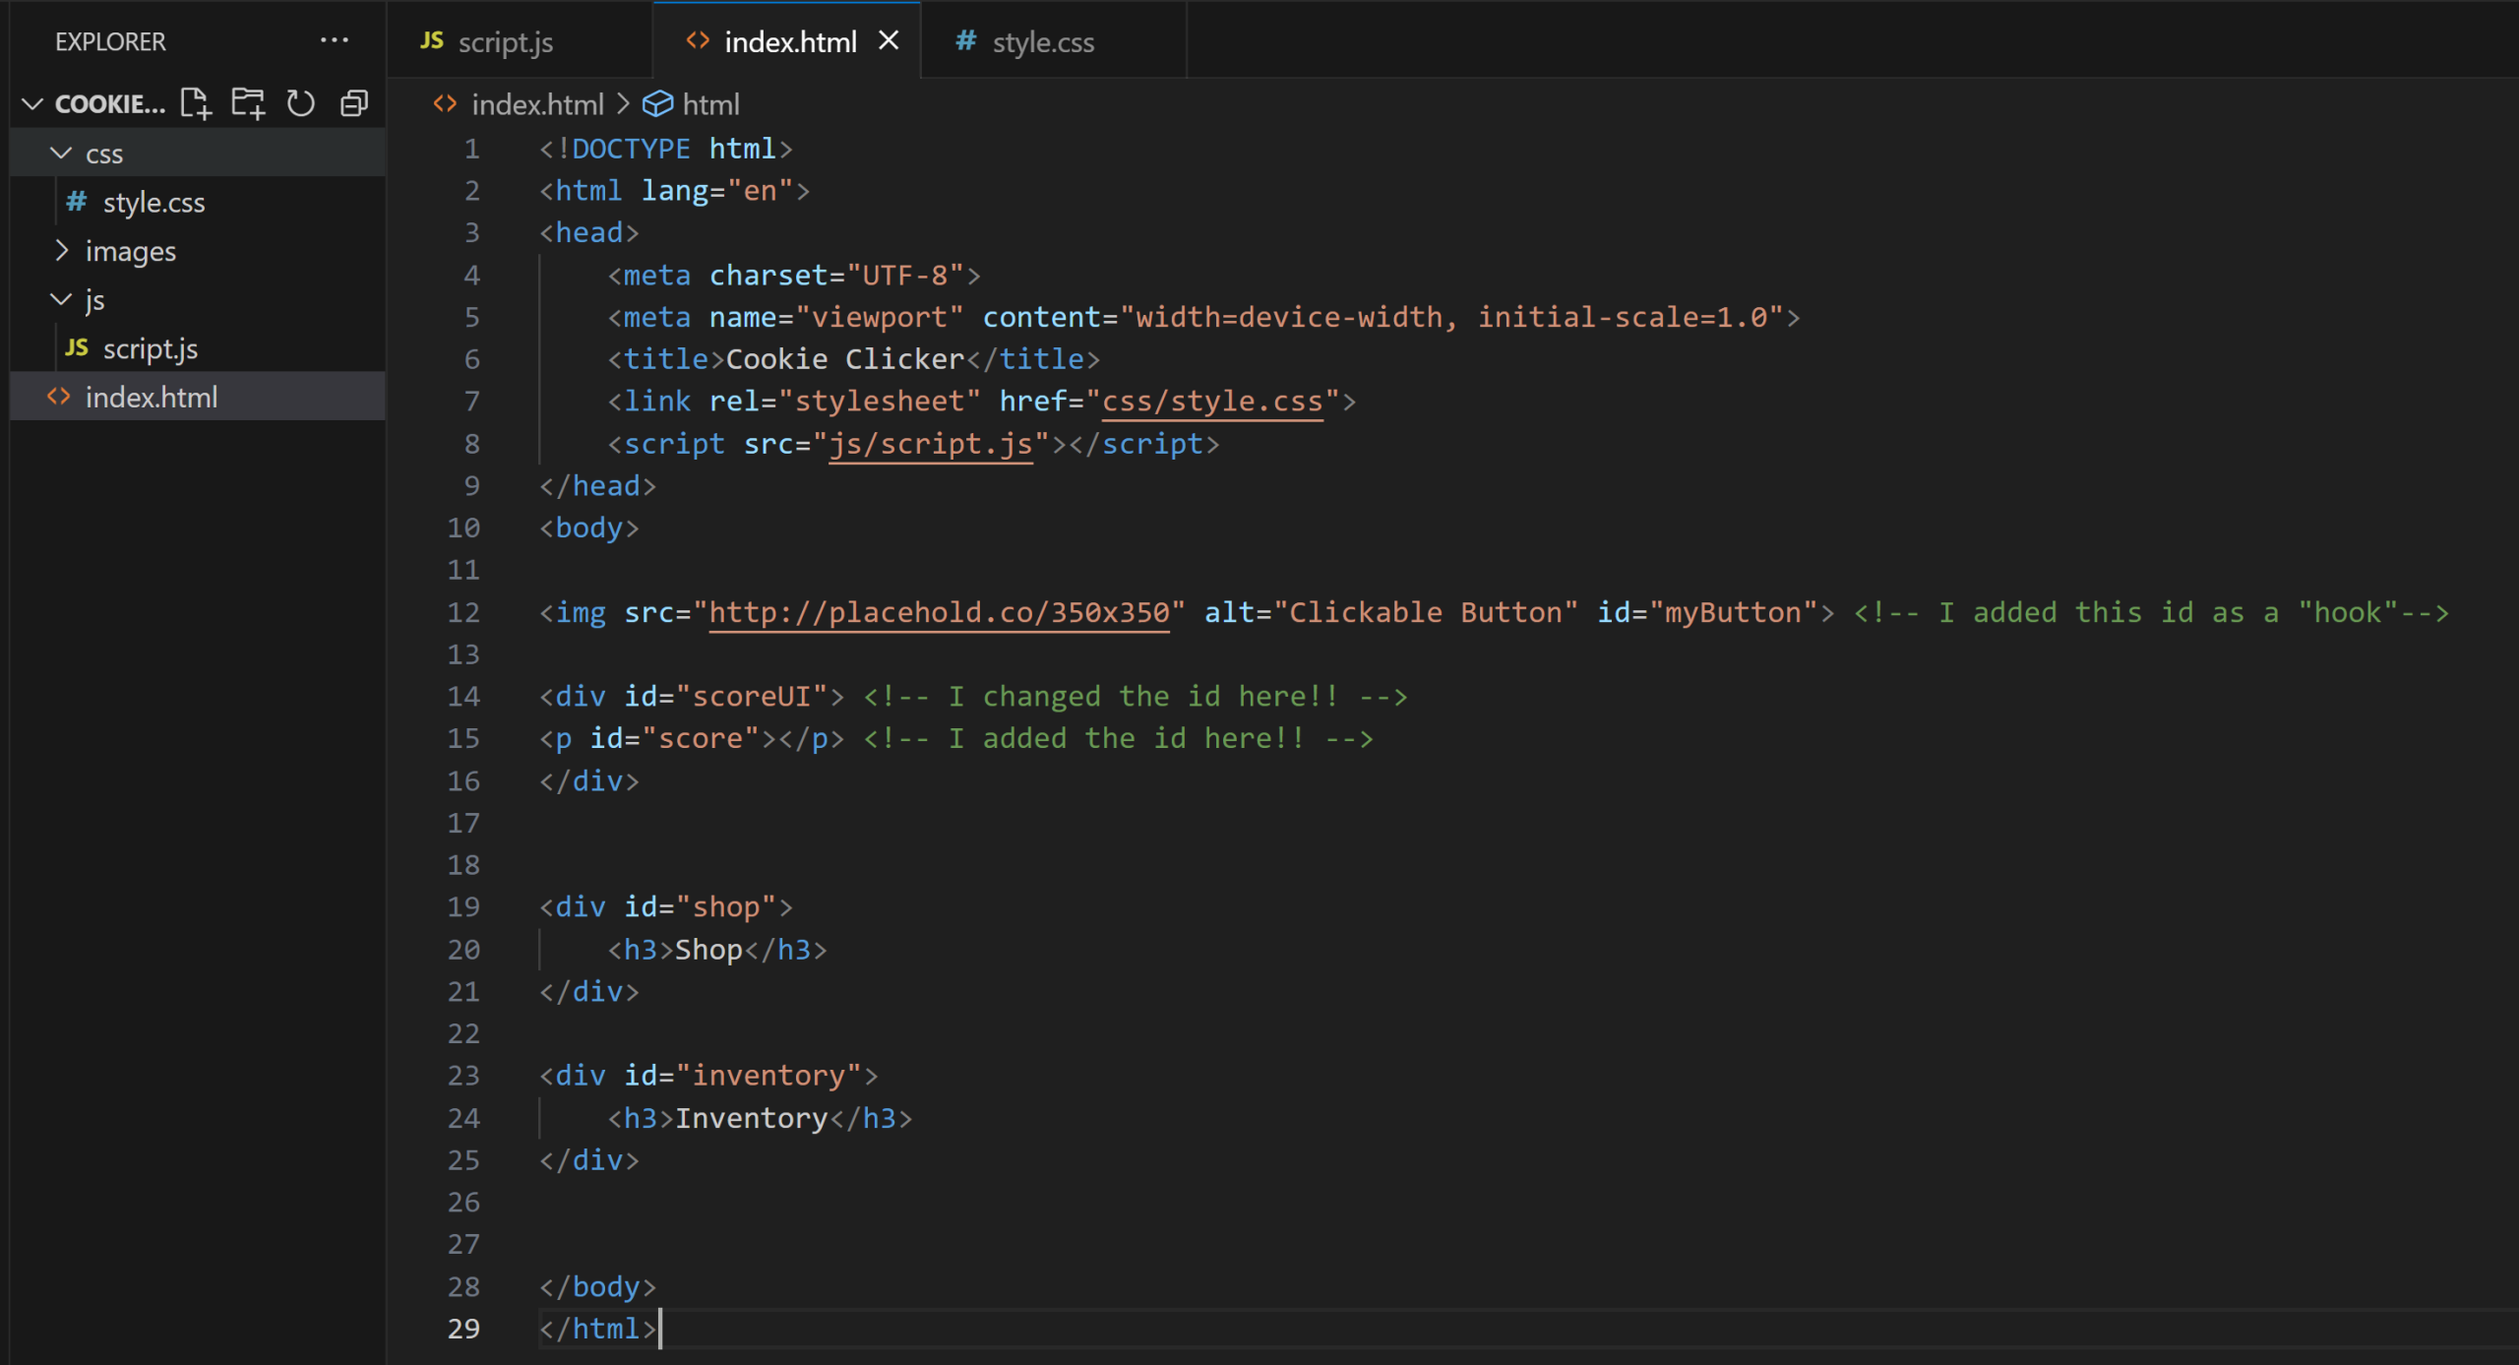This screenshot has width=2519, height=1365.
Task: Click the code icon beside index.html in tree
Action: pos(59,397)
